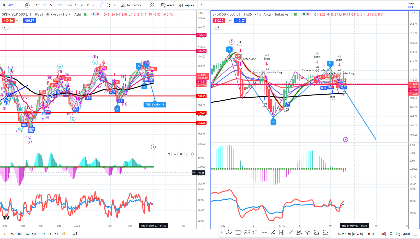Image resolution: width=420 pixels, height=239 pixels.
Task: Delete the indicator pane with the X icon
Action: (x=181, y=154)
